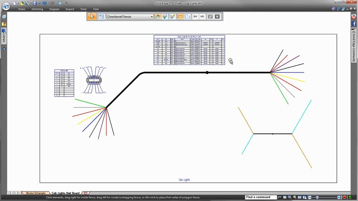Screen dimensions: 358x201
Task: Click the help folder sidebar icon
Action: point(4,24)
